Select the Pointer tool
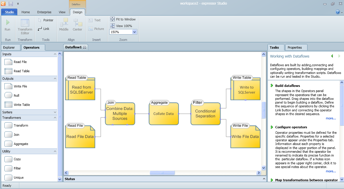 (40, 20)
